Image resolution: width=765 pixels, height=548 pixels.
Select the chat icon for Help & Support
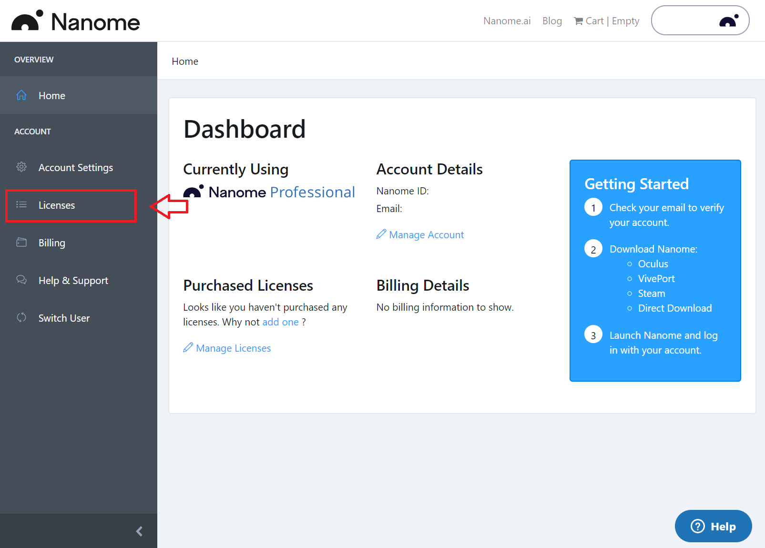21,280
